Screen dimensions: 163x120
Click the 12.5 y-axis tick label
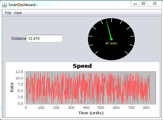(x=19, y=72)
